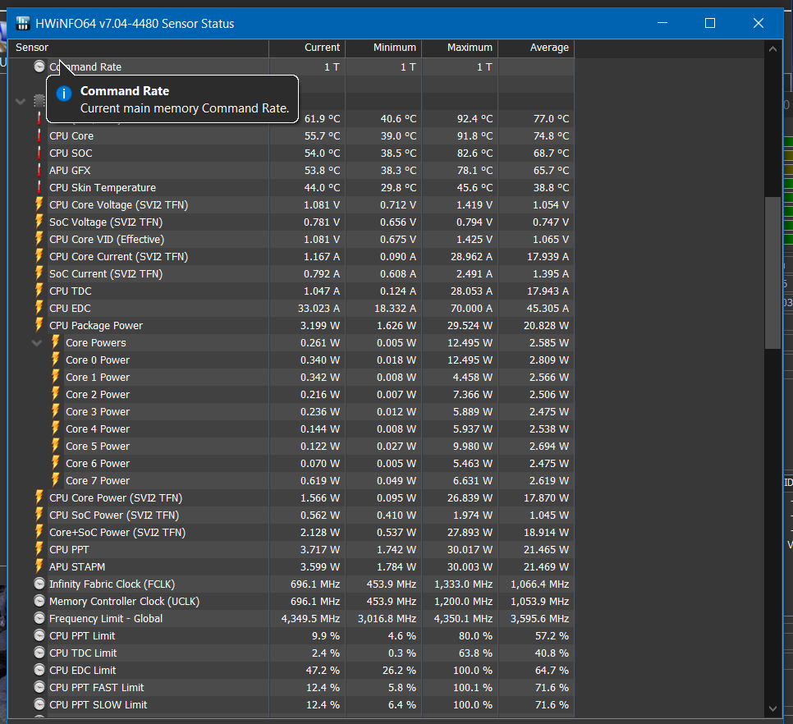The height and width of the screenshot is (724, 793).
Task: Select the CPU Core temperature row label
Action: 71,135
